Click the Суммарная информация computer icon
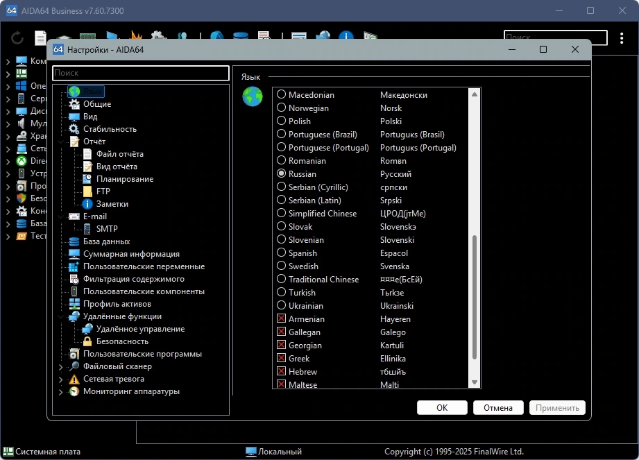Screen dimensions: 639x460 tap(74, 254)
